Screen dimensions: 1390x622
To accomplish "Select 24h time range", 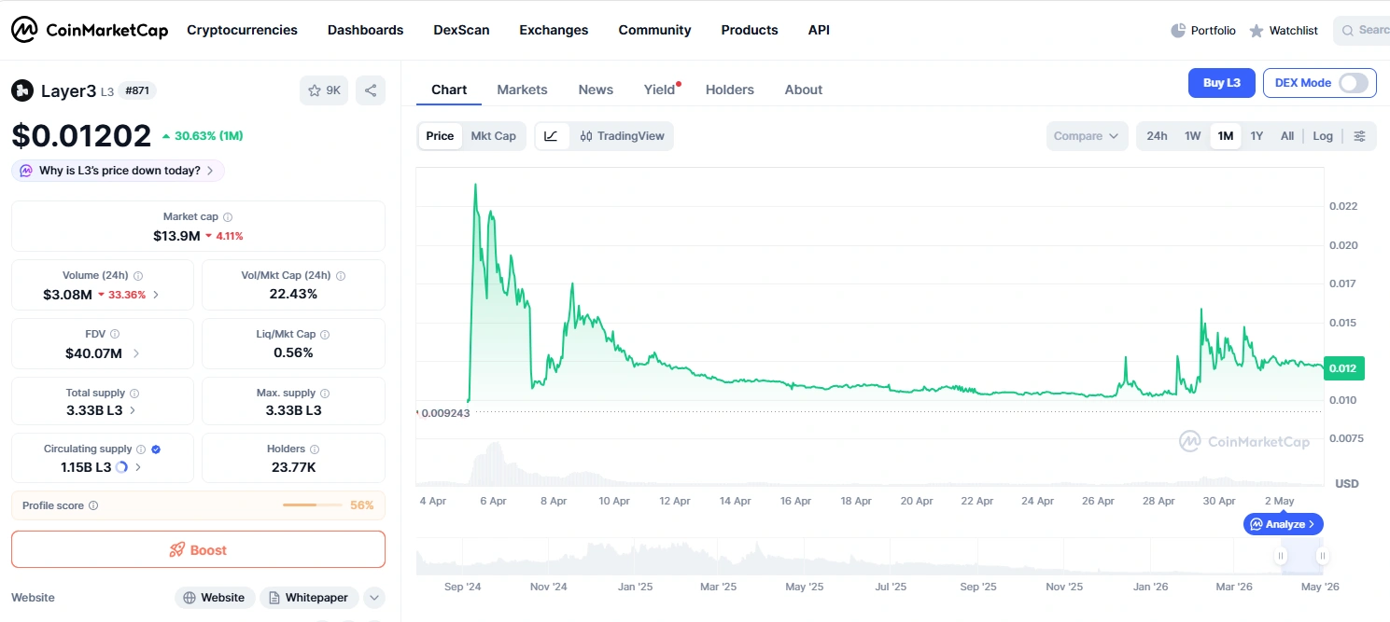I will tap(1157, 136).
